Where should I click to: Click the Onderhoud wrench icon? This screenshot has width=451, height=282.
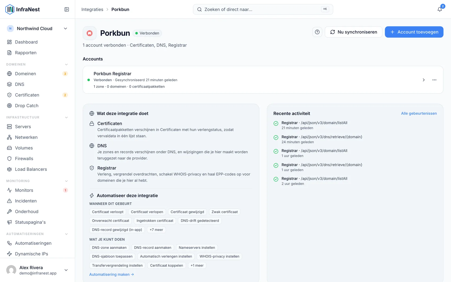pyautogui.click(x=9, y=211)
